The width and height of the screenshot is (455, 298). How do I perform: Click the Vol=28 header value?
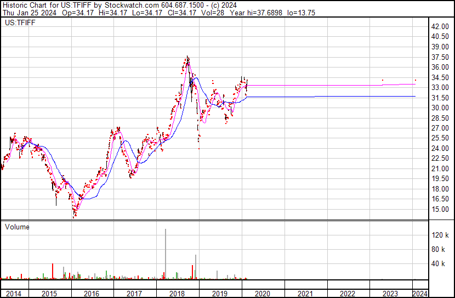pos(213,13)
